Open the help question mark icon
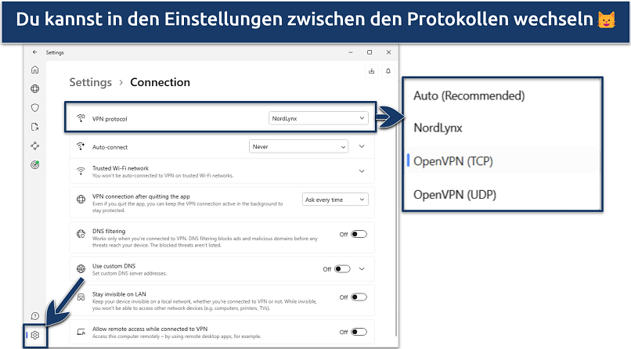 click(x=34, y=316)
